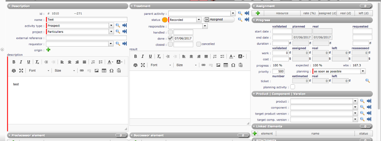Open the planning mode dropdown
The image size is (381, 141).
[363, 71]
